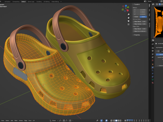163x122 pixels.
Task: Open the 3D-Print sidebar tab
Action: coord(149,25)
